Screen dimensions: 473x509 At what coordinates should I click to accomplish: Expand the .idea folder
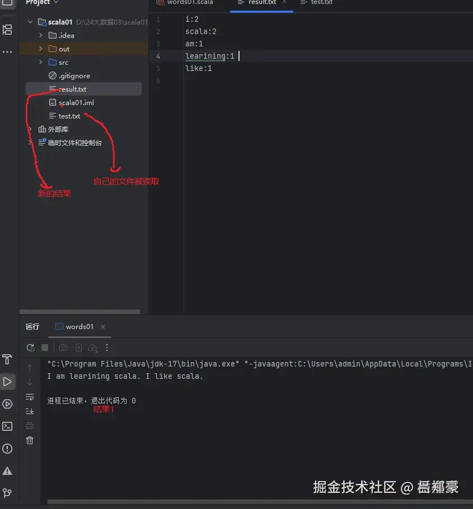[41, 35]
